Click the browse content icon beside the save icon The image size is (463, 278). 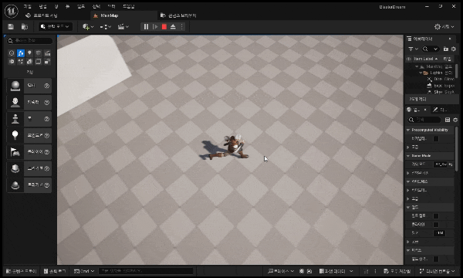[25, 27]
